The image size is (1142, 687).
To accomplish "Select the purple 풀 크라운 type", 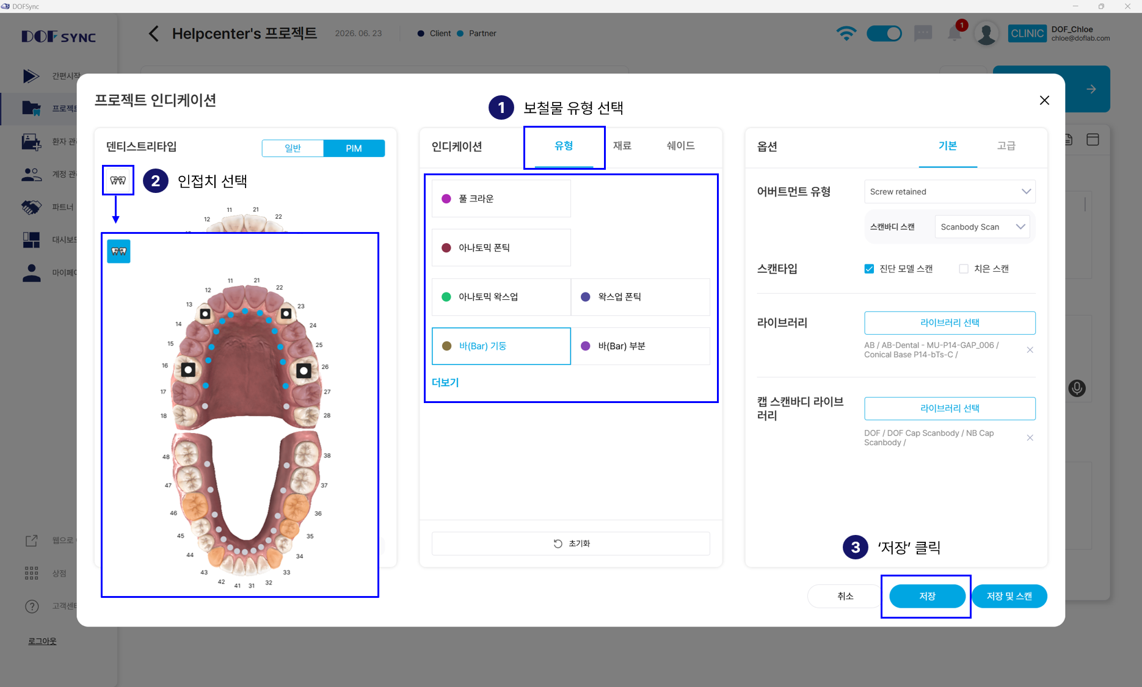I will tap(501, 198).
